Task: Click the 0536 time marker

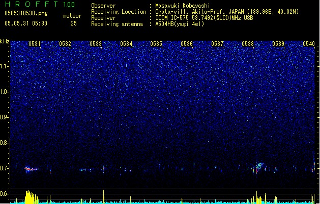Action: click(x=187, y=44)
